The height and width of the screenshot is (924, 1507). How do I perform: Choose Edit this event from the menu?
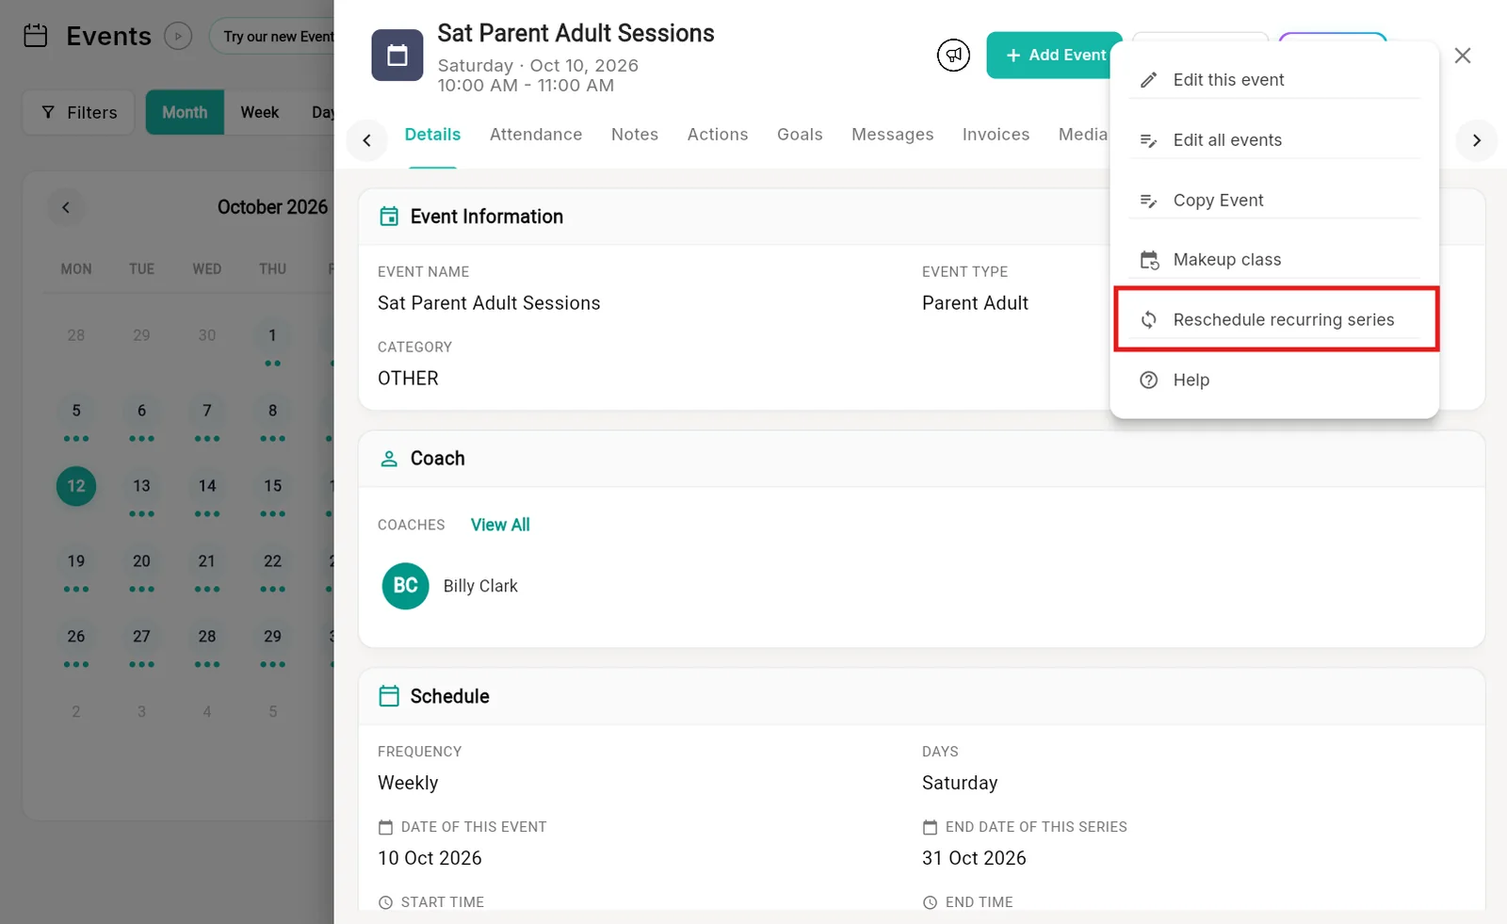1274,80
